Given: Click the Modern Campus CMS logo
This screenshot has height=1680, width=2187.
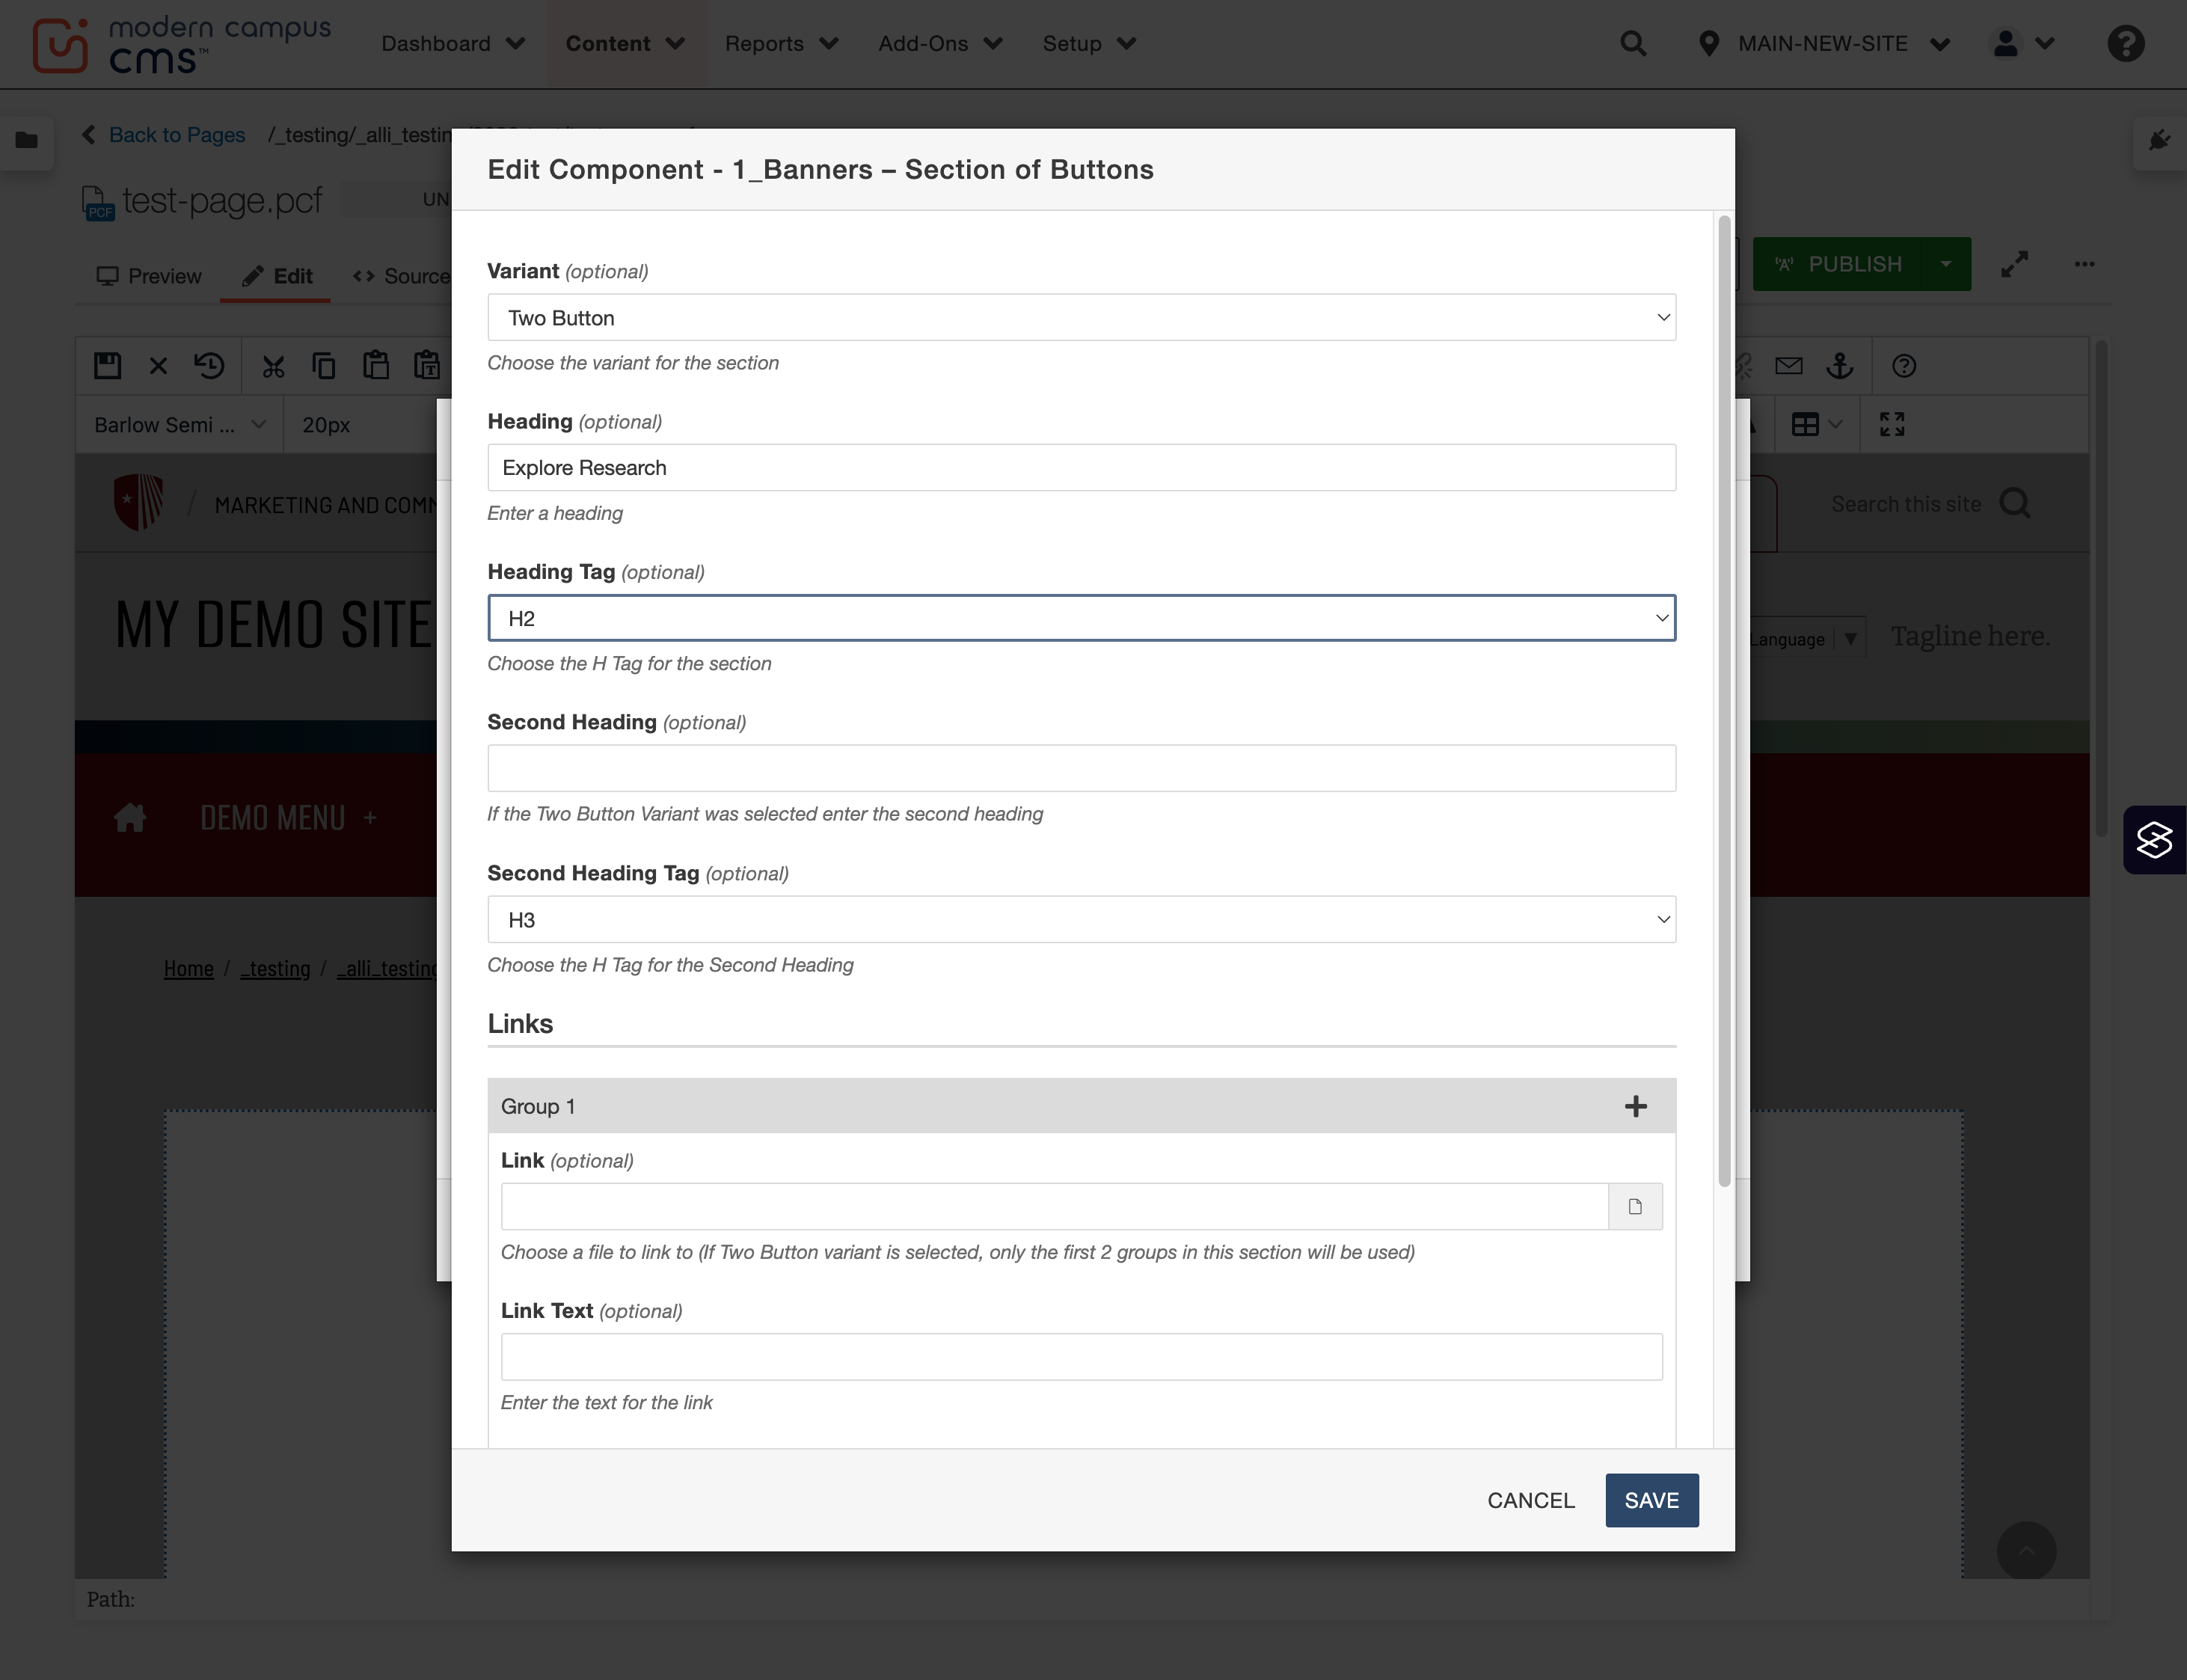Looking at the screenshot, I should [181, 44].
